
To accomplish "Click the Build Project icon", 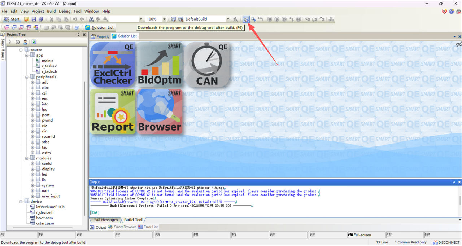I will [173, 19].
